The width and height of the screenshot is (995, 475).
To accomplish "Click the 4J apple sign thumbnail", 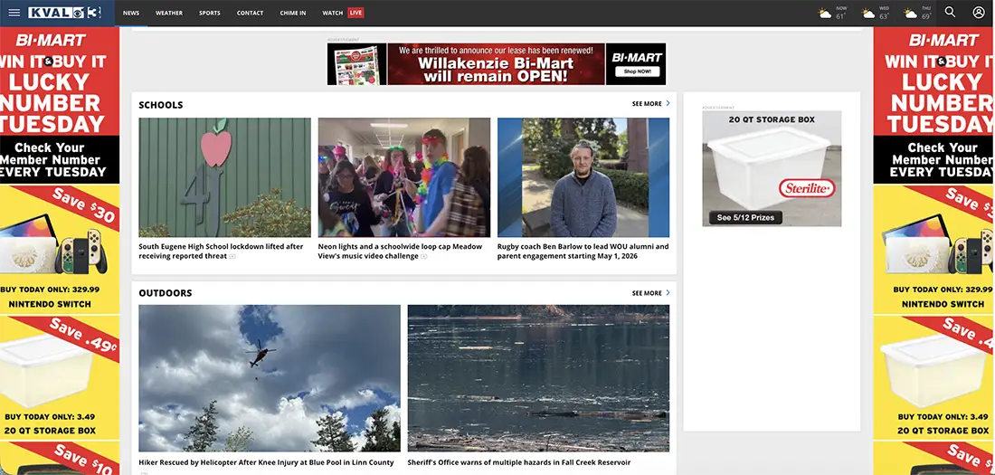I will [224, 177].
